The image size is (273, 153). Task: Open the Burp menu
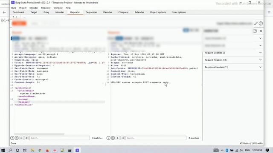(14, 8)
